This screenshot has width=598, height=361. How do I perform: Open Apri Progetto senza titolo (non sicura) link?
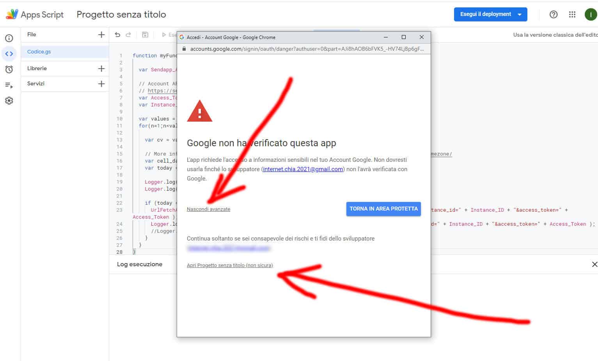tap(230, 265)
